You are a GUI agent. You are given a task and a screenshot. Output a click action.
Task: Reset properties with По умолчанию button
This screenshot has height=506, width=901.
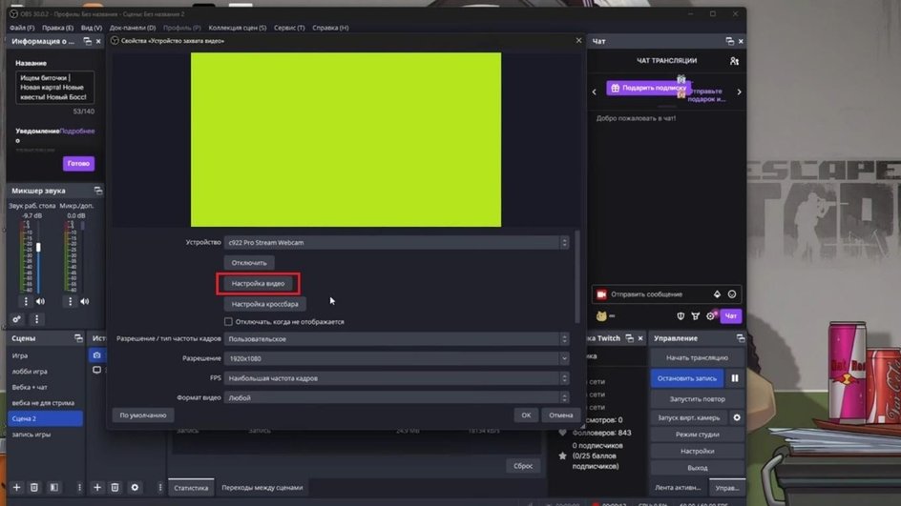pos(143,415)
